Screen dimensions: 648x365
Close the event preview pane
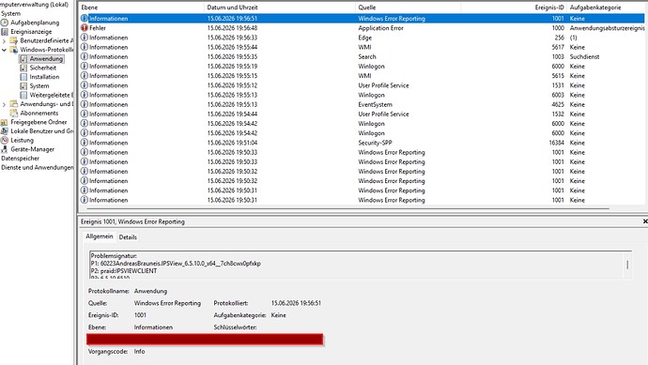pyautogui.click(x=644, y=221)
